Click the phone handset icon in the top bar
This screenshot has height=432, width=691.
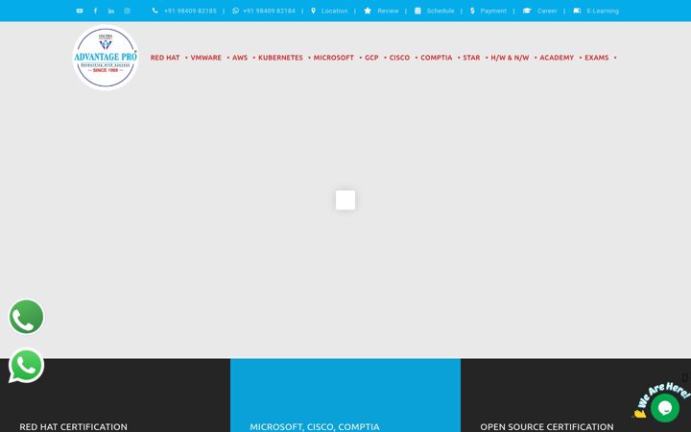tap(155, 11)
